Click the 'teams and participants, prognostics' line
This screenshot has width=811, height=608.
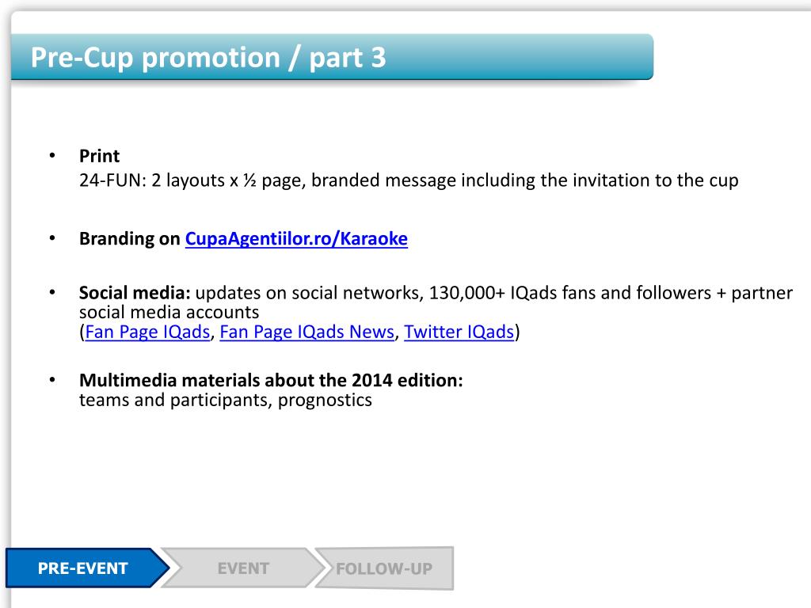(x=226, y=400)
